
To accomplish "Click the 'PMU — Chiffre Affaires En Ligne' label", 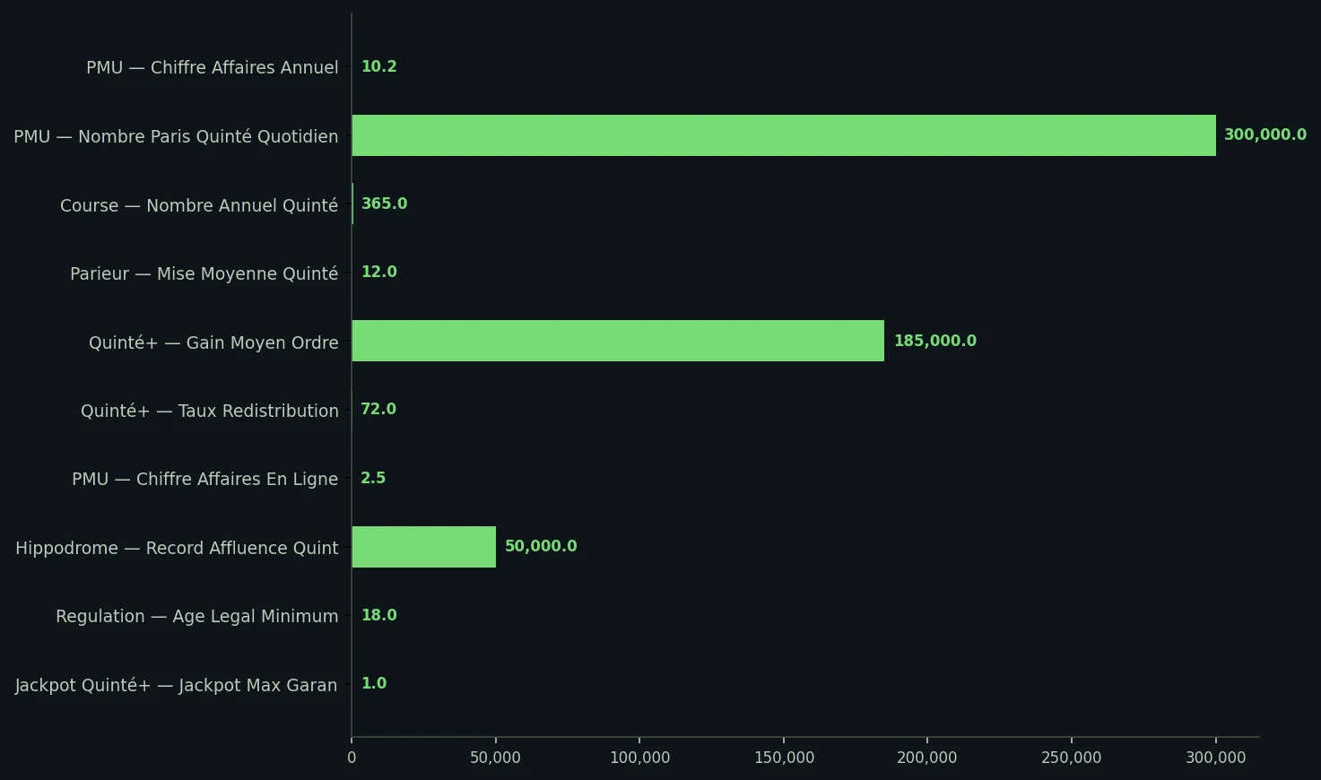I will pos(205,480).
